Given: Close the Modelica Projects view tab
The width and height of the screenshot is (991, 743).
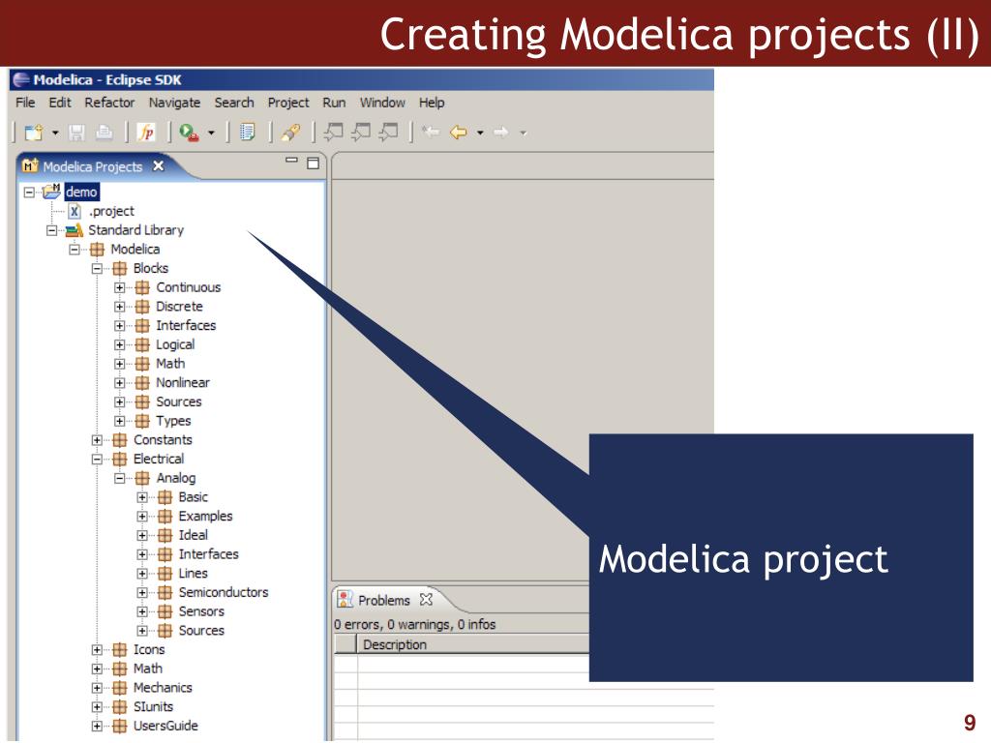Looking at the screenshot, I should coord(159,165).
